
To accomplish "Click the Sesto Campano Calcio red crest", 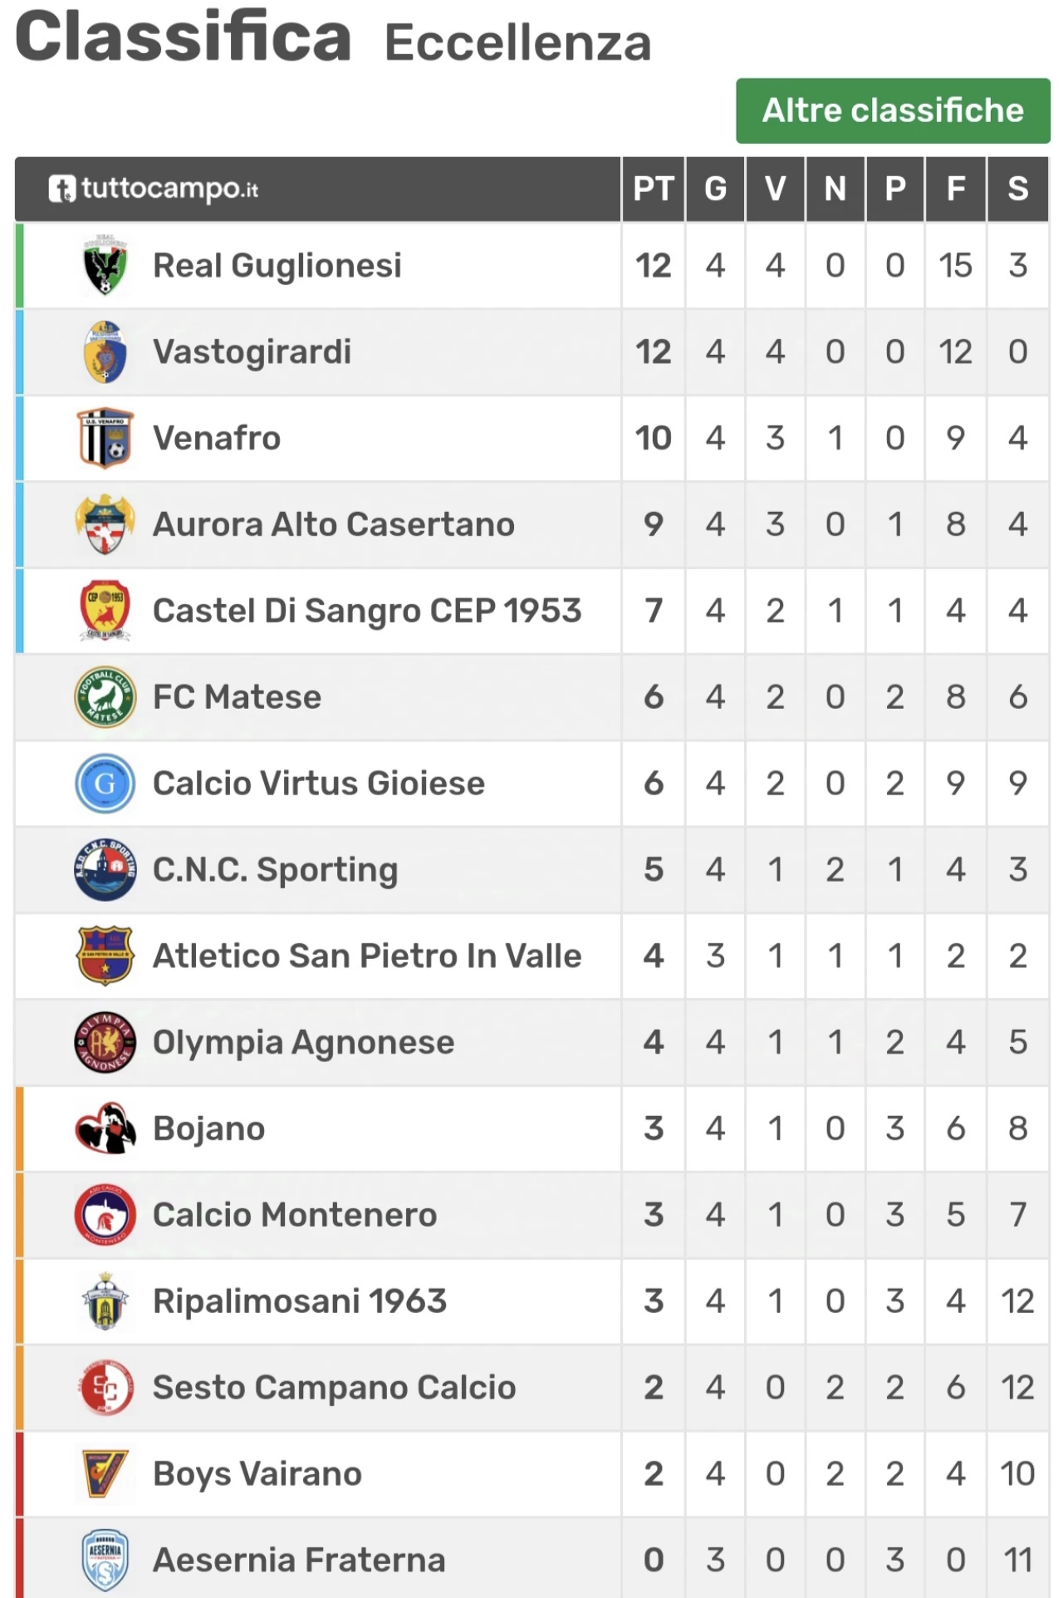I will pyautogui.click(x=105, y=1388).
